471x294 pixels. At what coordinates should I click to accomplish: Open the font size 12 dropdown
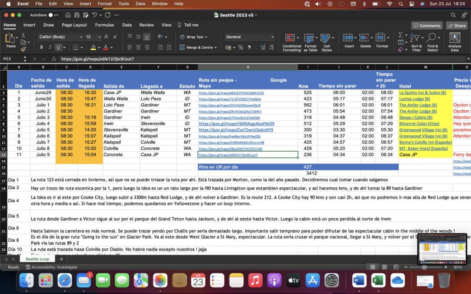click(99, 37)
